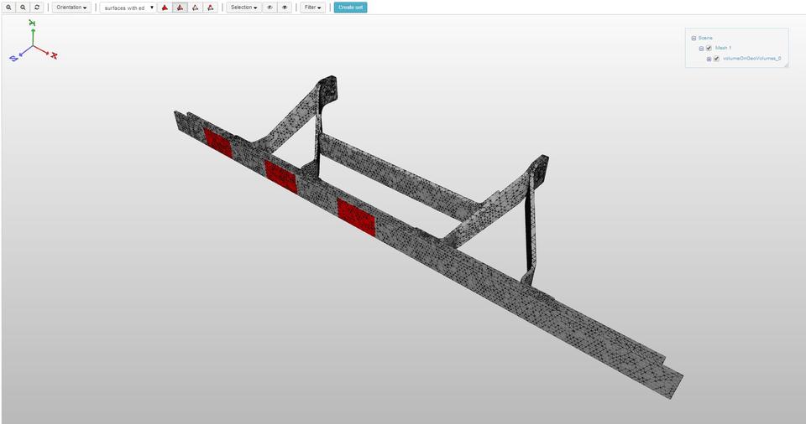Screen dimensions: 806x424
Task: Open the 'surfaces with ed' render mode combo box
Action: click(128, 8)
